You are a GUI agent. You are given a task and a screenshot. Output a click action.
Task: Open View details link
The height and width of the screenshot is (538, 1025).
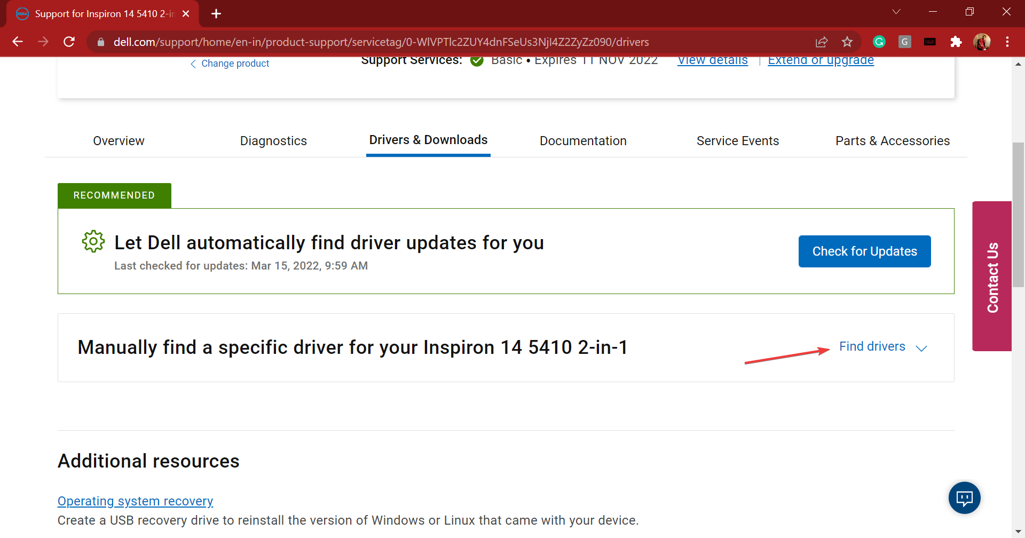click(x=713, y=60)
